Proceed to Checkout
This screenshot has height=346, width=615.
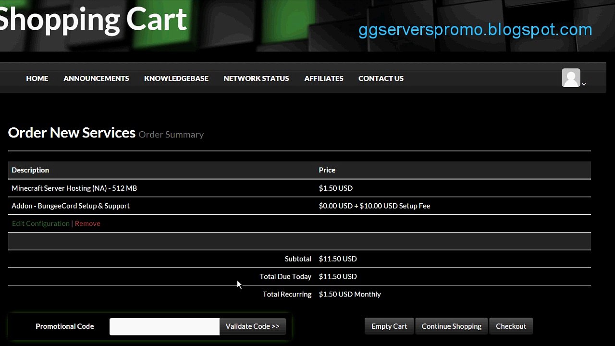511,326
